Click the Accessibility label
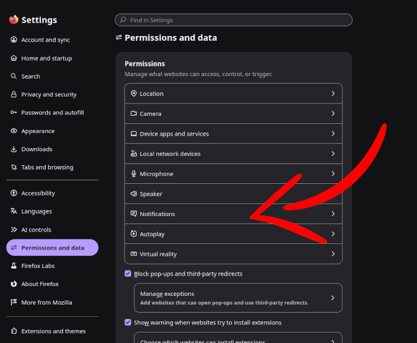 [38, 193]
